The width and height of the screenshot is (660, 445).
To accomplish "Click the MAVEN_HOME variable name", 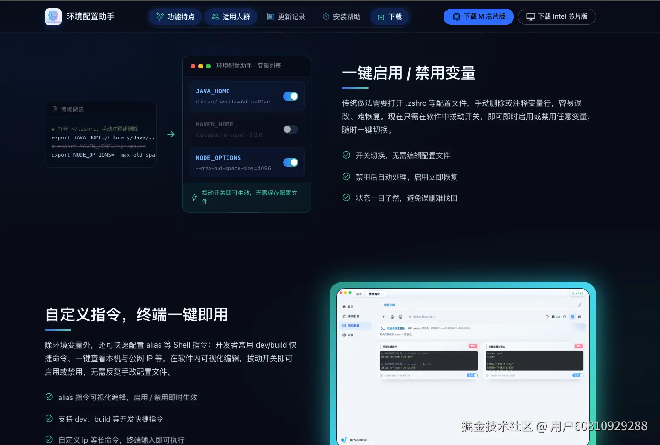I will (215, 124).
